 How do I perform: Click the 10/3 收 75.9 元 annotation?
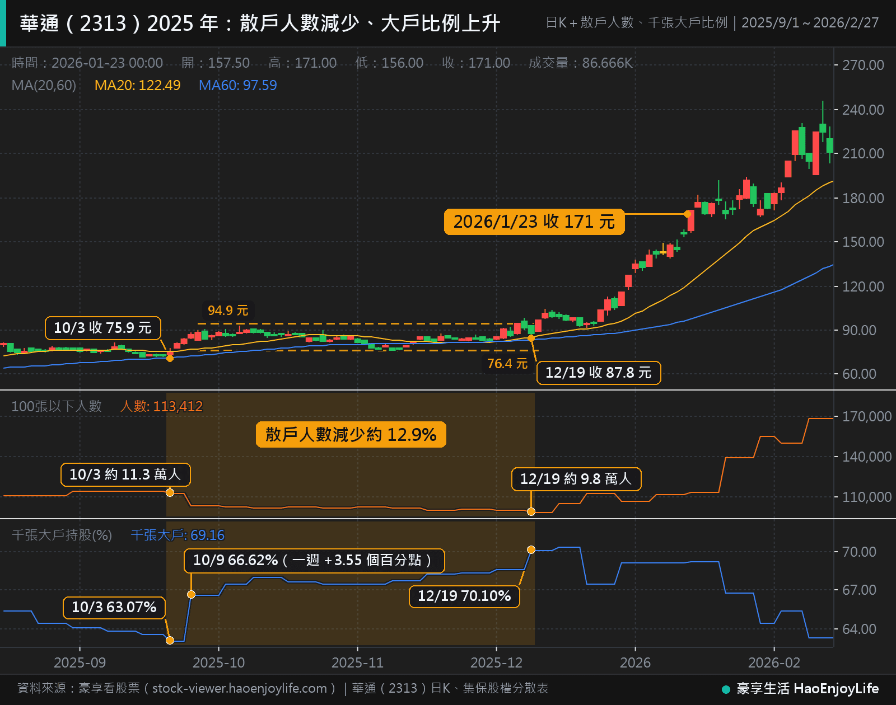coord(103,328)
